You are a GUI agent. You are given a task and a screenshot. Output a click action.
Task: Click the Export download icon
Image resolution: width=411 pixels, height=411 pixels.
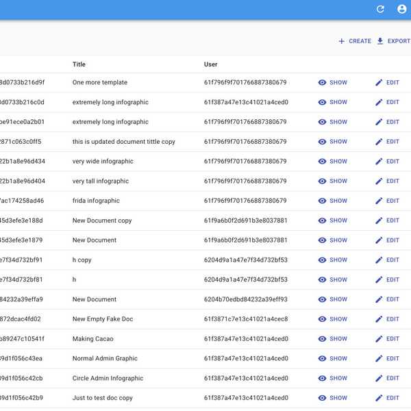(x=380, y=41)
